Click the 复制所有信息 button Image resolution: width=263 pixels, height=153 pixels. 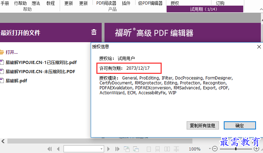tap(203, 126)
